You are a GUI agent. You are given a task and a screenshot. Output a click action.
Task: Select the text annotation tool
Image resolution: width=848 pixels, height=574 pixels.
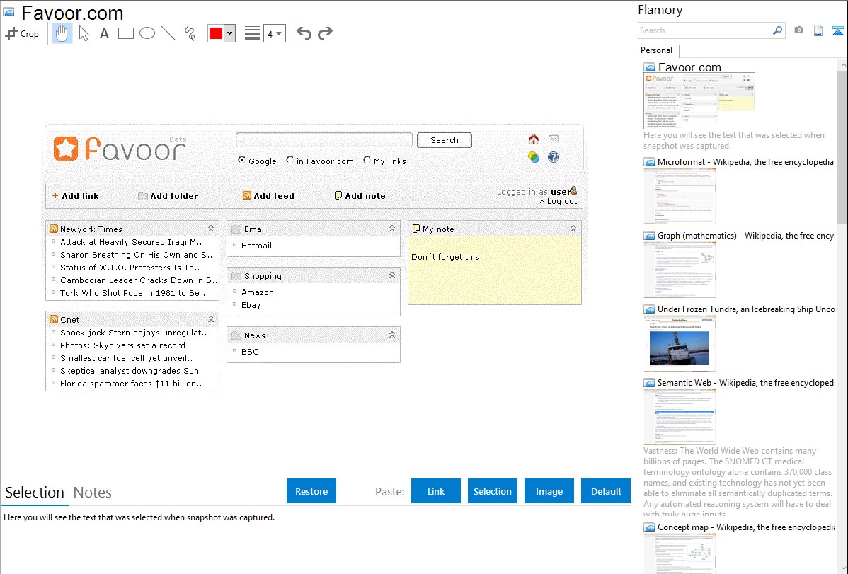coord(104,33)
